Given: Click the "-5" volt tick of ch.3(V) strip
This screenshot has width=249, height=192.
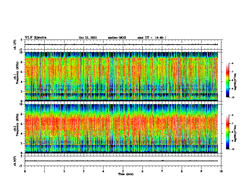Looking at the screenshot, I should [21, 166].
